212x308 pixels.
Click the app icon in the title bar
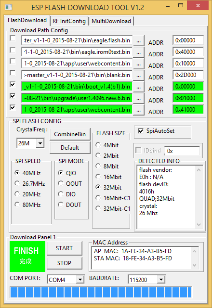[9, 7]
